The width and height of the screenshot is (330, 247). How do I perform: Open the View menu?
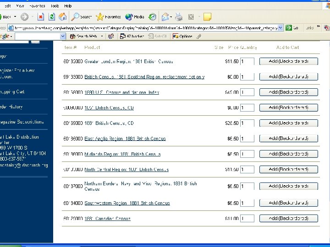[x=20, y=6]
